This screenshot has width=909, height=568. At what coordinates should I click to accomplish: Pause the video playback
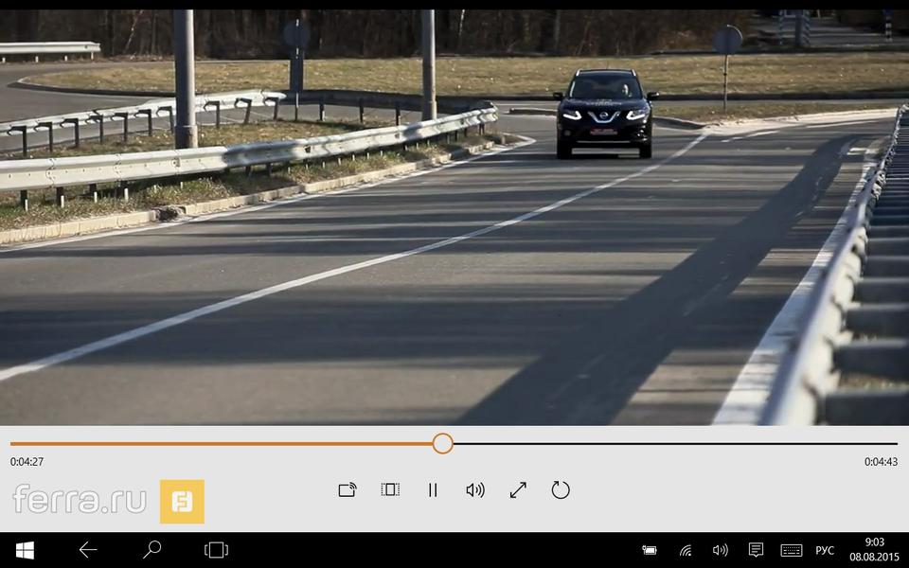coord(433,490)
